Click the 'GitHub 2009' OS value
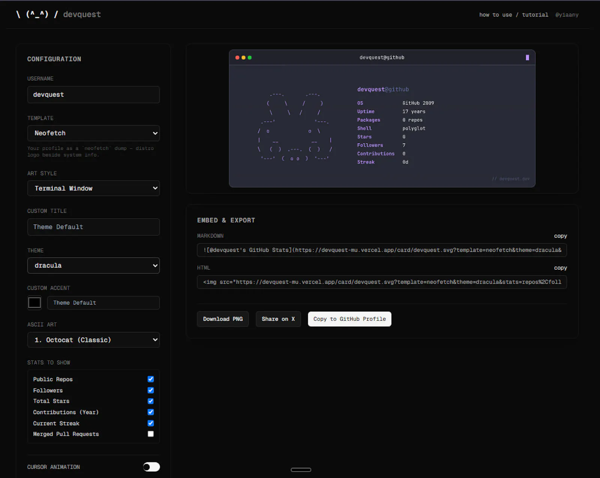 [418, 103]
